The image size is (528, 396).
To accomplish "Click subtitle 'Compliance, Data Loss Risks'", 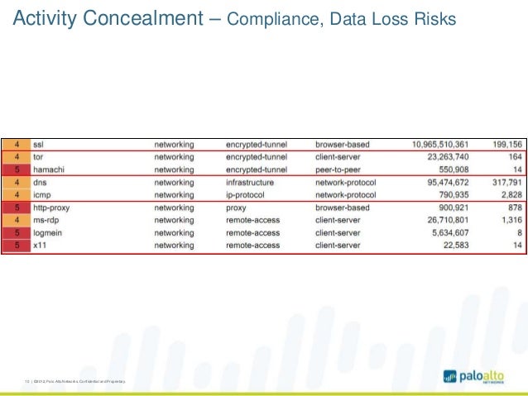I will pos(342,19).
